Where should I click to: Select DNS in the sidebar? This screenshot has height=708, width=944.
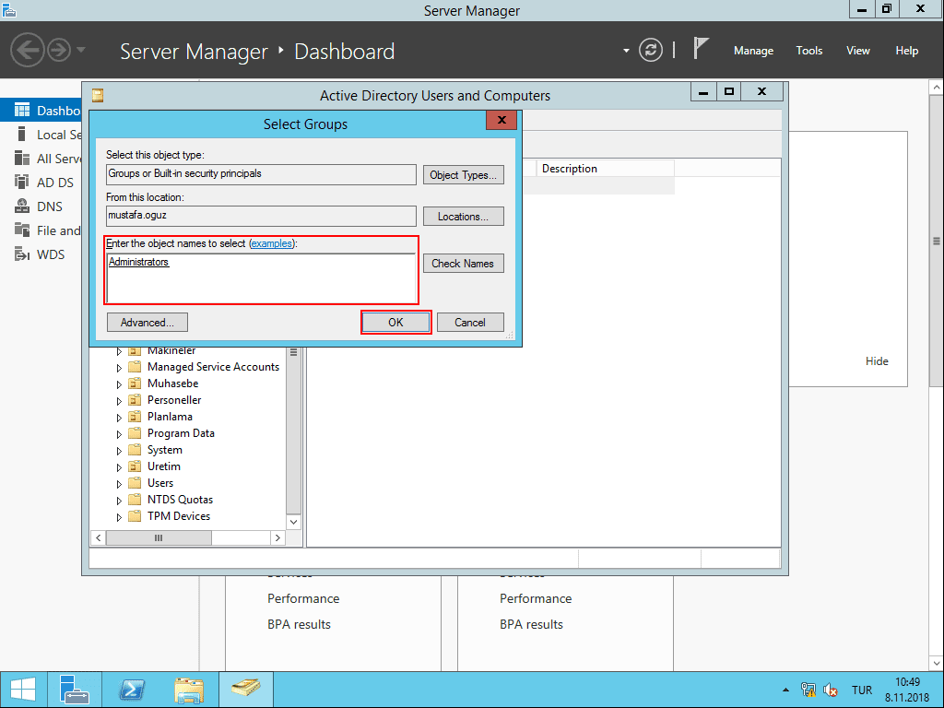[x=41, y=206]
